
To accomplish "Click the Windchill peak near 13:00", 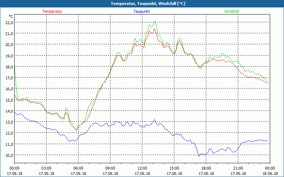I will 154,21.
